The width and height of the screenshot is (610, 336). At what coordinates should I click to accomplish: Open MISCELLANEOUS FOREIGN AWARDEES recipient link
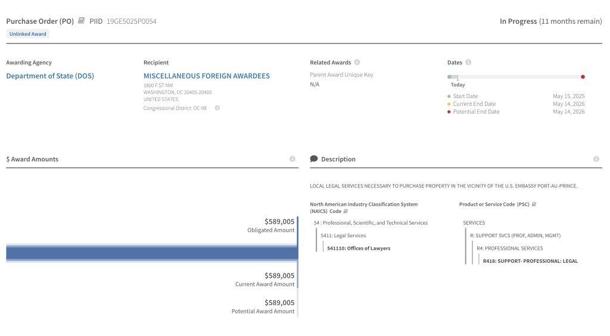tap(206, 76)
